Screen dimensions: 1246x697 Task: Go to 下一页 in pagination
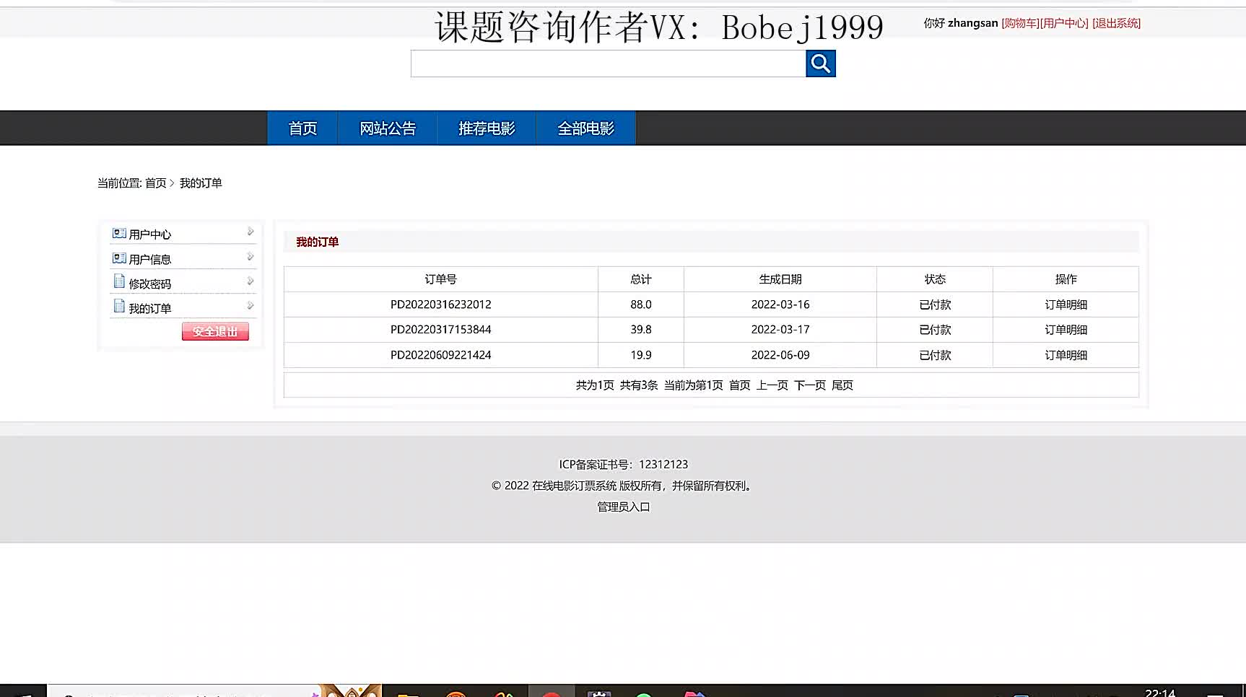pyautogui.click(x=809, y=385)
